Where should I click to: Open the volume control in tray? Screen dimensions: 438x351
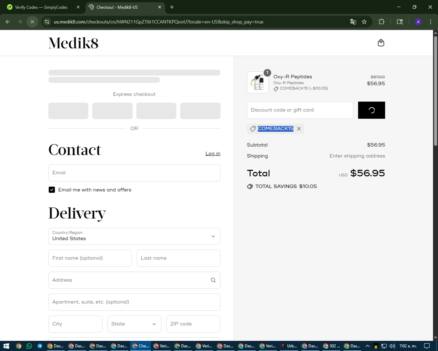pos(392,346)
